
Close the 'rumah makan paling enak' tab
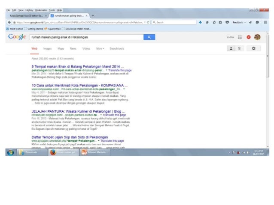[86, 16]
